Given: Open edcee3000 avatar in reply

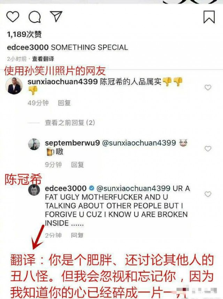Looking at the screenshot, I should coord(34,190).
